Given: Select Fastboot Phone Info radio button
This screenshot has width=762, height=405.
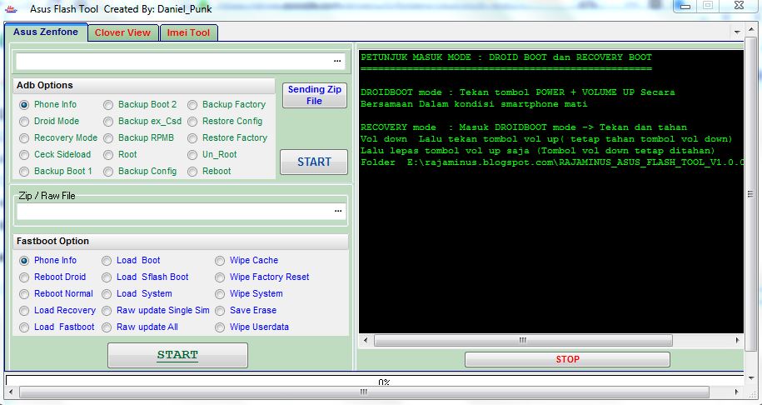Looking at the screenshot, I should (24, 261).
